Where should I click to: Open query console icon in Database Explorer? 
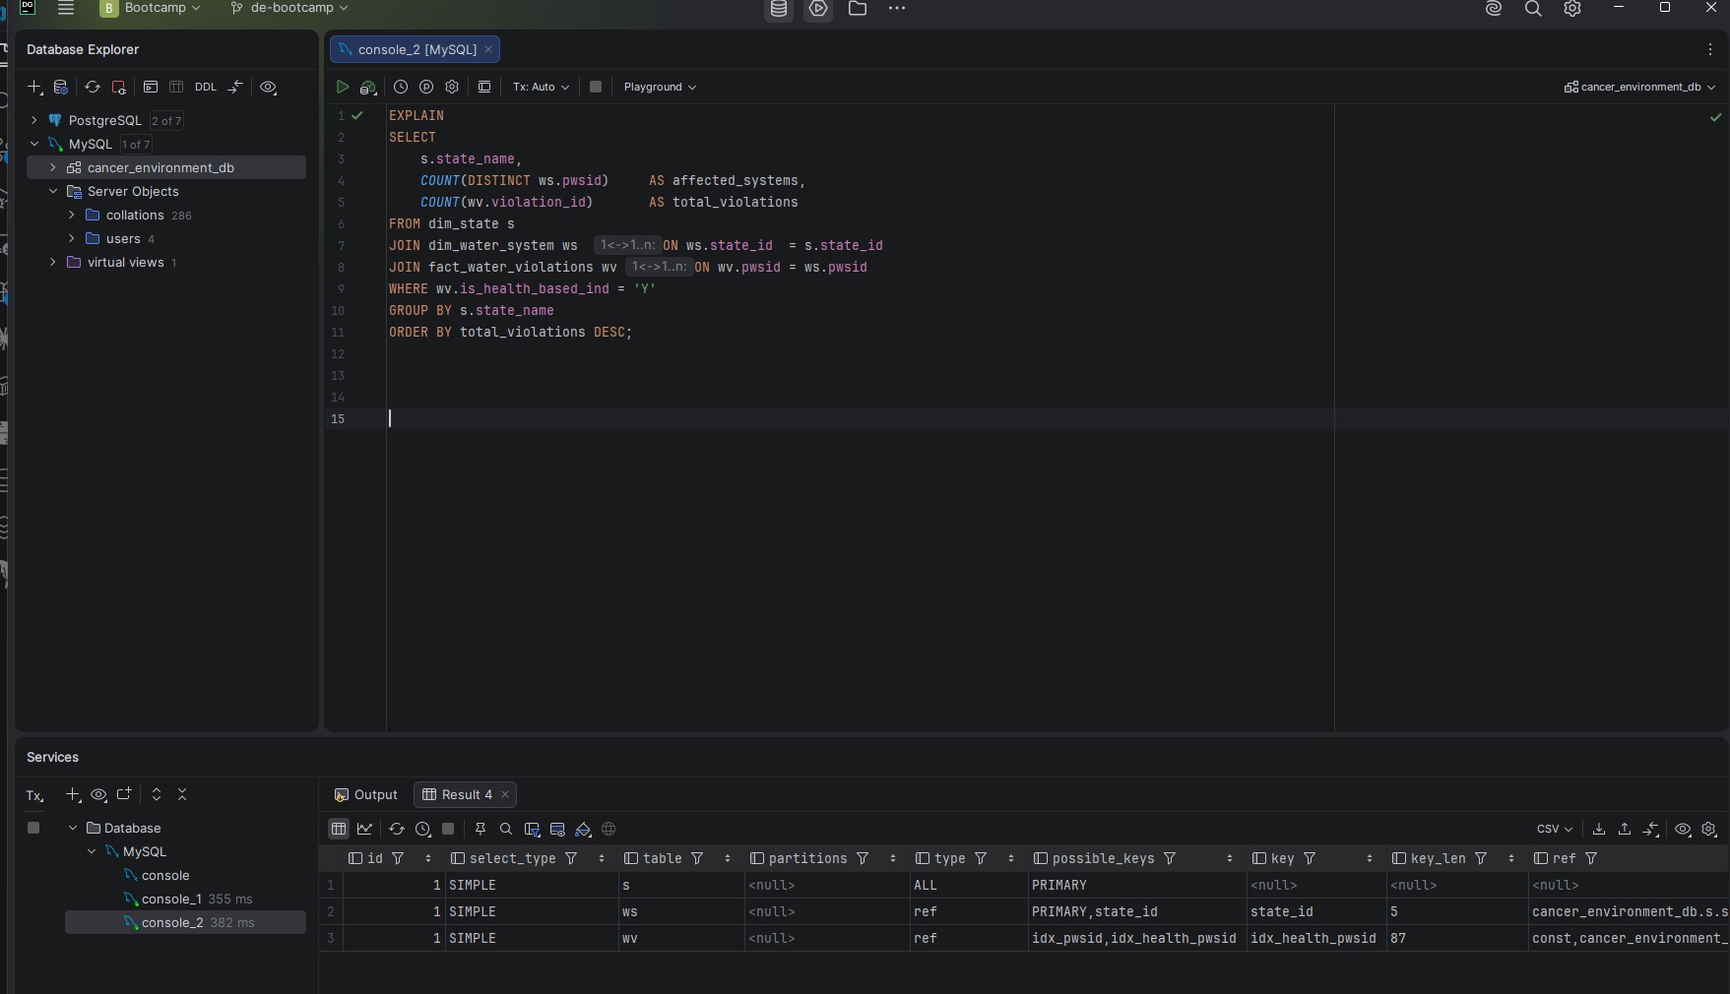(x=151, y=87)
